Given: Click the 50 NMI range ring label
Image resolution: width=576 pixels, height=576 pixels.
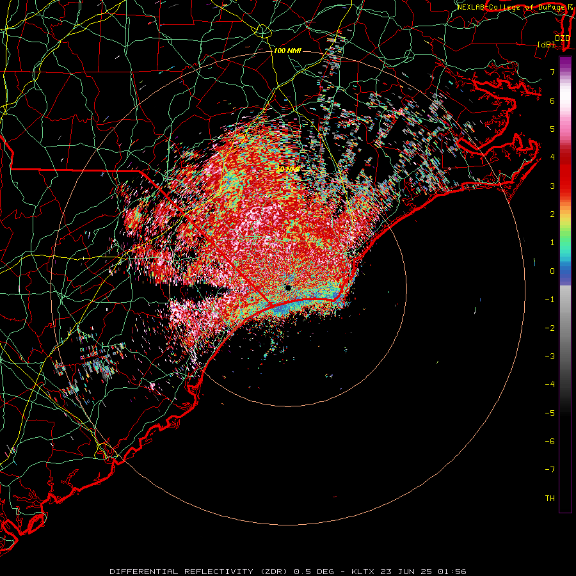Looking at the screenshot, I should (x=288, y=170).
